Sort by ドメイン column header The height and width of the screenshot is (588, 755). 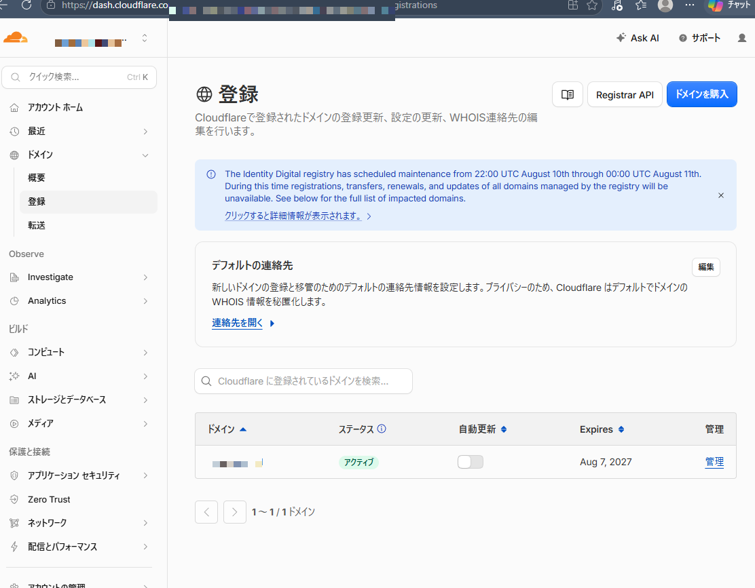pyautogui.click(x=227, y=429)
